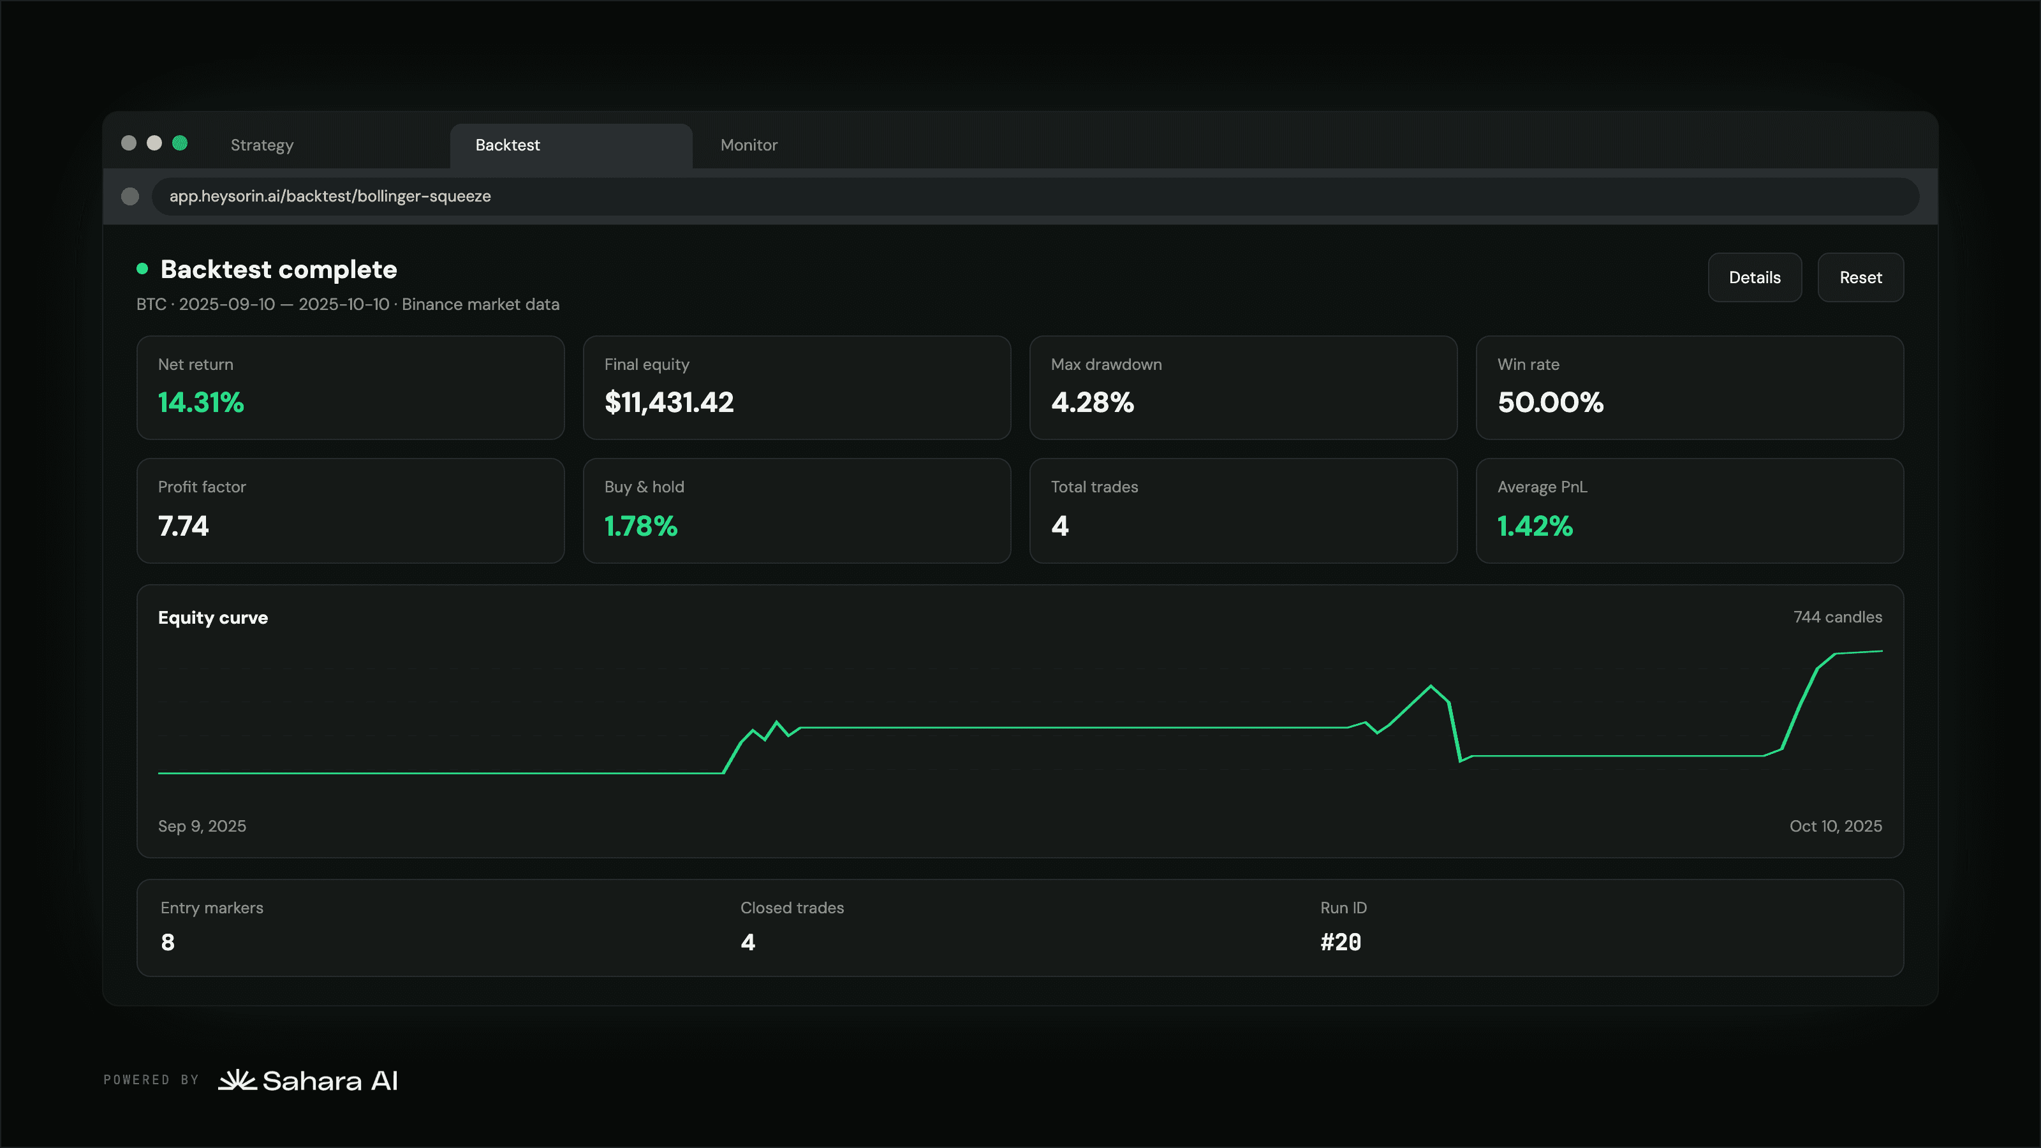2041x1148 pixels.
Task: Select the Net return value 14.31%
Action: point(200,402)
